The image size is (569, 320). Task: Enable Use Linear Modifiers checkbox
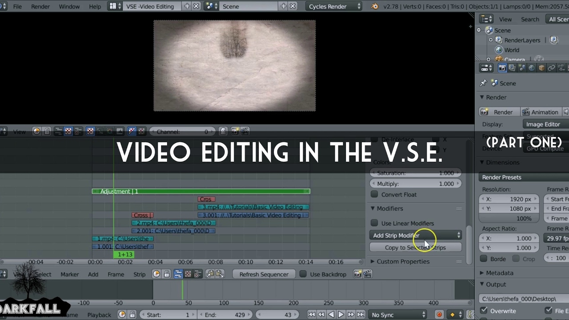[374, 223]
